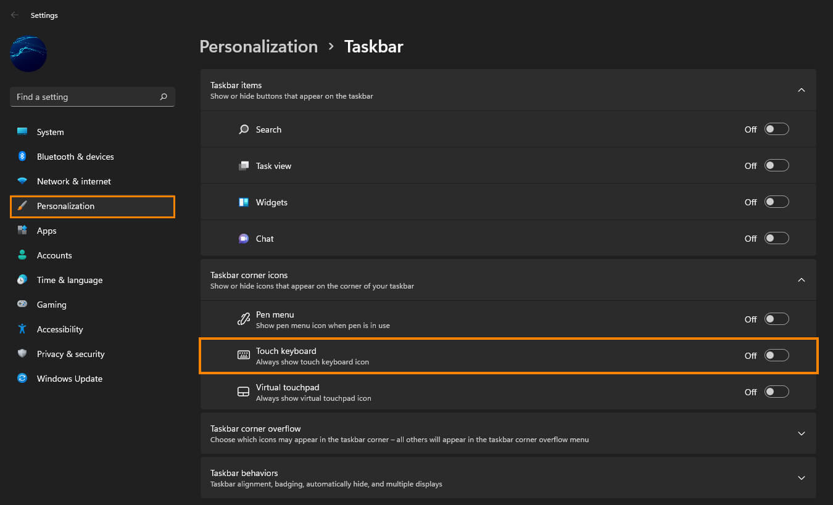This screenshot has width=833, height=505.
Task: Click the 'Taskbar behaviors' title text
Action: [x=244, y=473]
